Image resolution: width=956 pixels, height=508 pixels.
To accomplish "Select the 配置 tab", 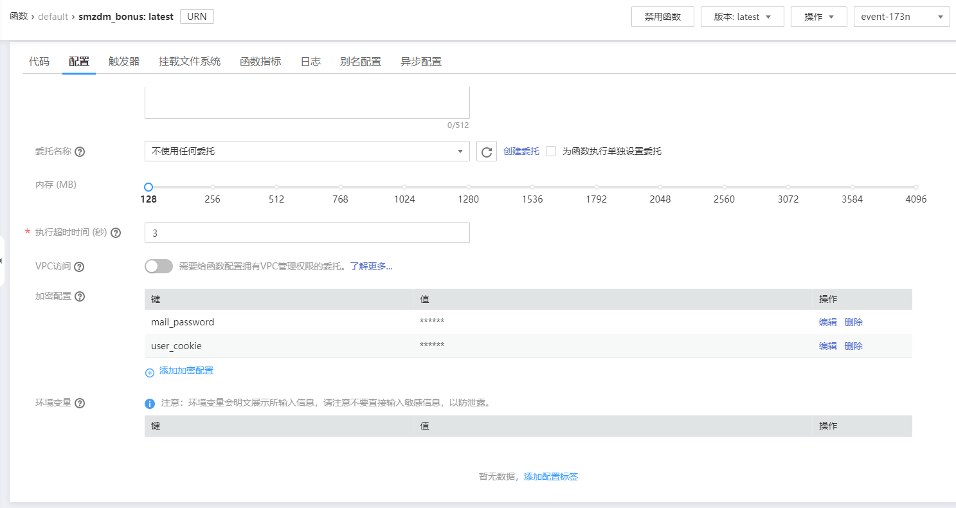I will click(79, 62).
